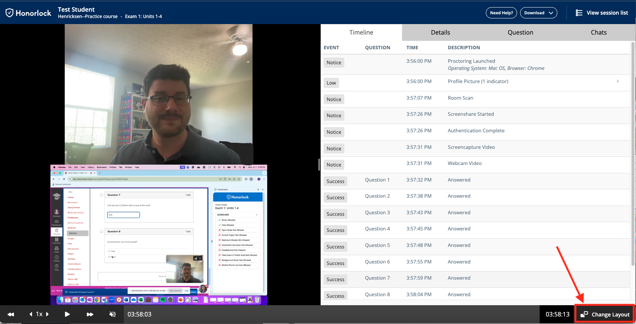Switch to the Chats tab
The width and height of the screenshot is (636, 324).
click(x=598, y=32)
